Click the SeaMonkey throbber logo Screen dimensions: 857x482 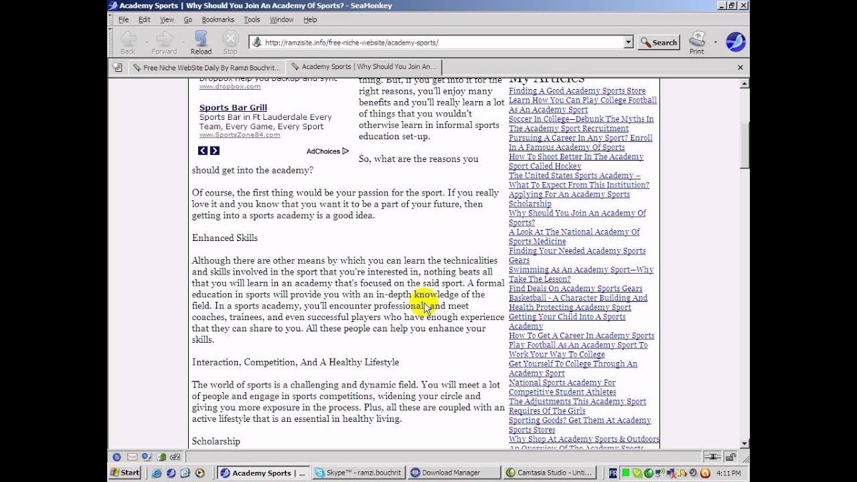[x=736, y=42]
